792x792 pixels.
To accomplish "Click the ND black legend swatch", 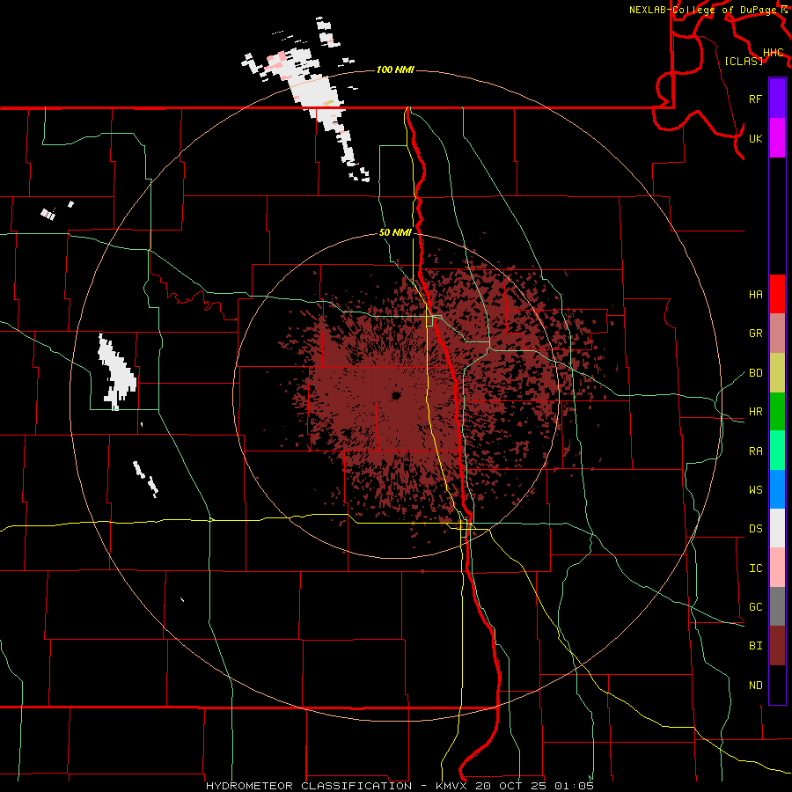I will click(x=777, y=685).
